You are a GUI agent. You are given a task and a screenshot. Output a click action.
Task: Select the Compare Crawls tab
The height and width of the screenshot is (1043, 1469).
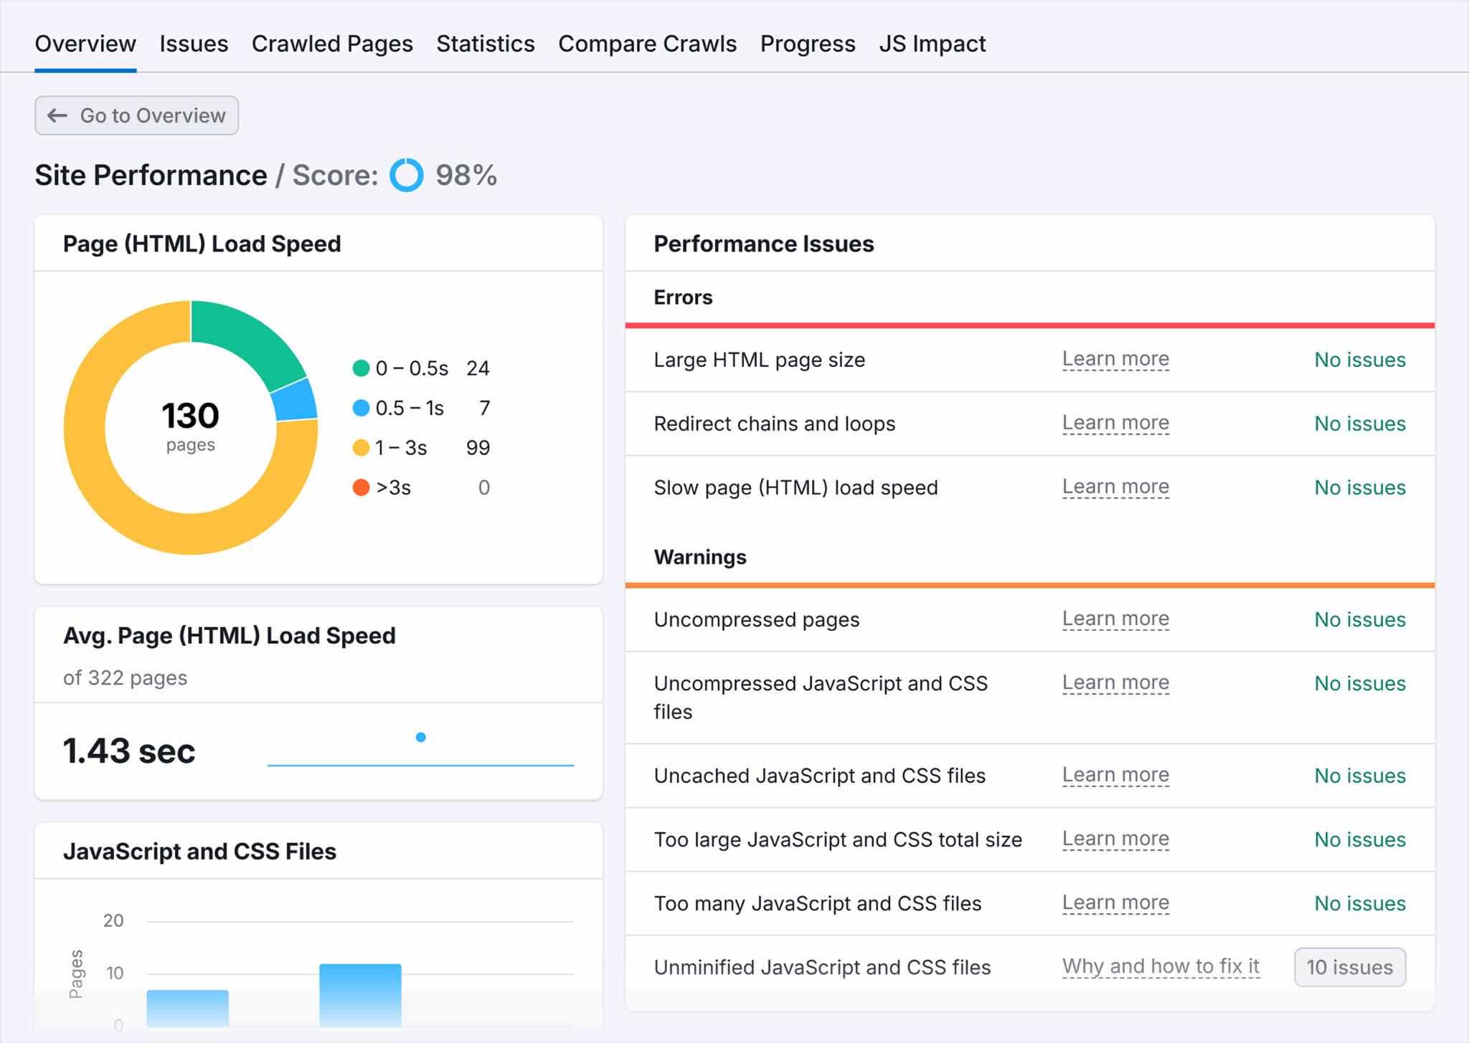coord(647,44)
